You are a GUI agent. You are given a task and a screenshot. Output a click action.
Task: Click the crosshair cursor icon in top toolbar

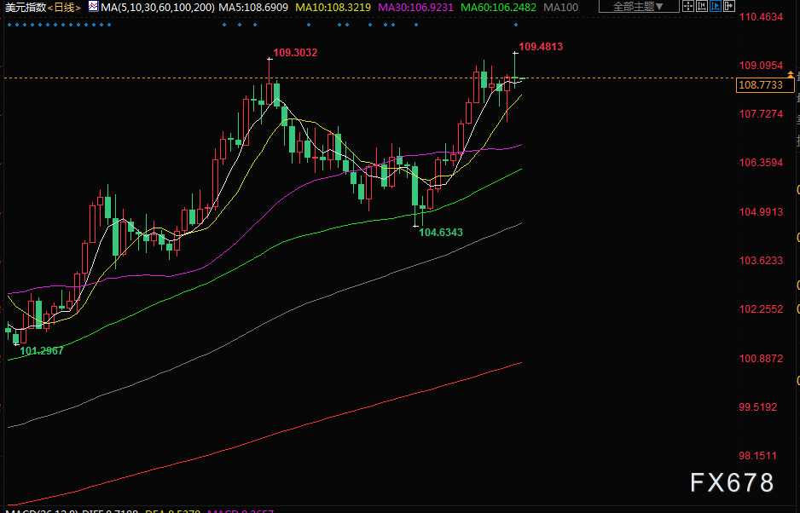(689, 7)
